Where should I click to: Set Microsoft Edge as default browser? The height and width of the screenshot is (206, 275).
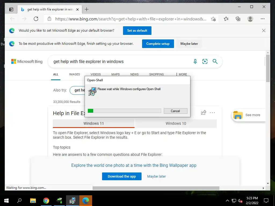tap(137, 31)
